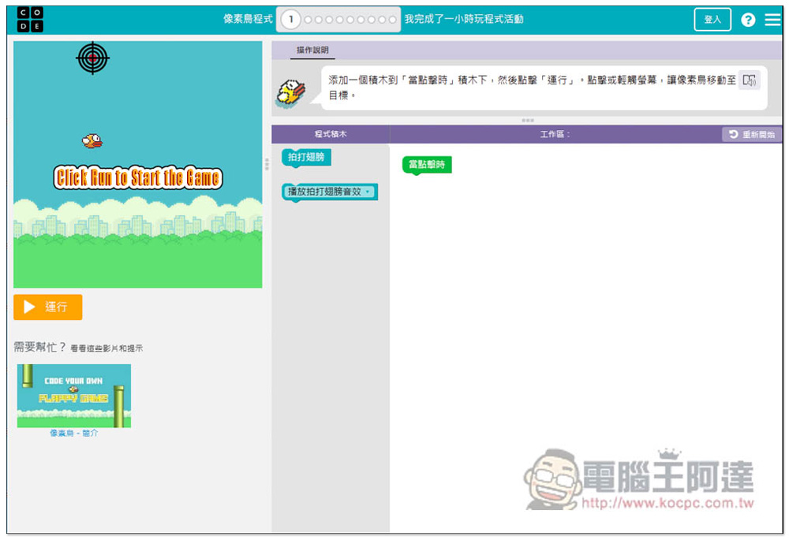Click the Code.org logo
This screenshot has width=789, height=540.
(30, 19)
